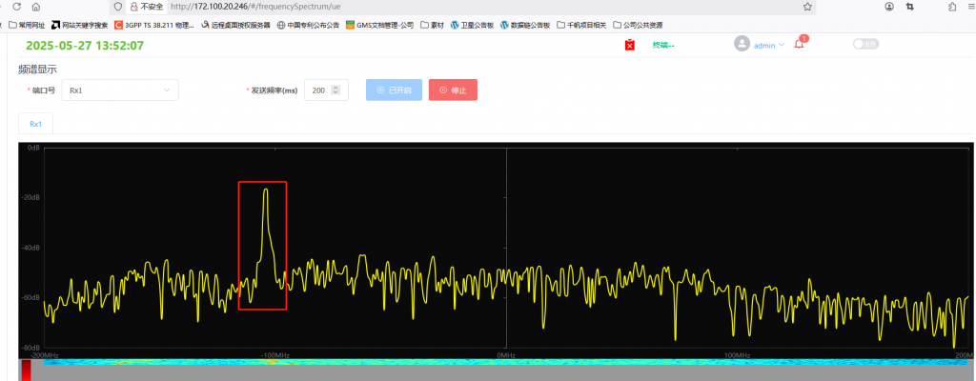Click the 2025-05-27 13:52:07 timestamp
The image size is (976, 381).
coord(85,46)
